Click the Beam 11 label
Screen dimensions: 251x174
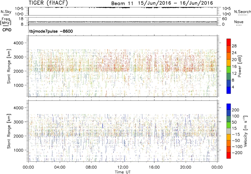(x=122, y=3)
